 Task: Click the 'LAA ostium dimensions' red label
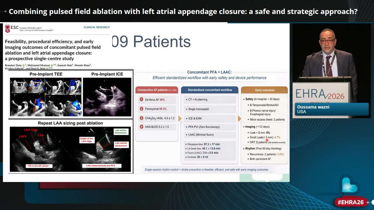pos(121,144)
